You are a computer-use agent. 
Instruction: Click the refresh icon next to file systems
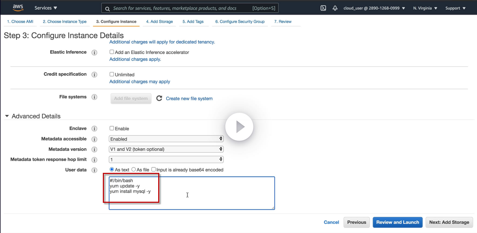pos(159,98)
